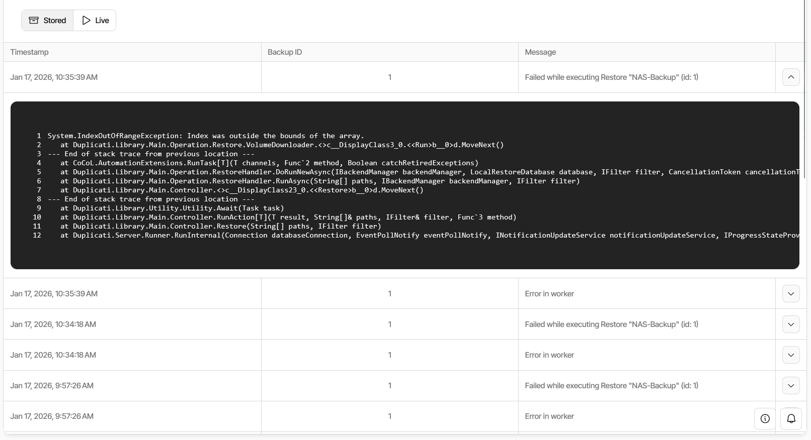Select the first row's 10:35:39 AM timestamp
Image resolution: width=811 pixels, height=440 pixels.
coord(54,77)
